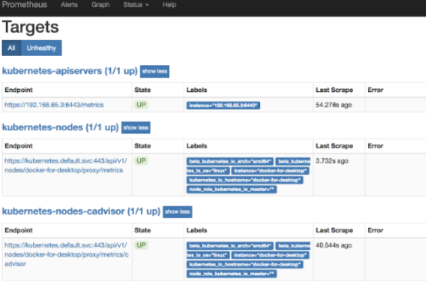
Task: Collapse kubernetes-nodes with show less
Action: [136, 128]
